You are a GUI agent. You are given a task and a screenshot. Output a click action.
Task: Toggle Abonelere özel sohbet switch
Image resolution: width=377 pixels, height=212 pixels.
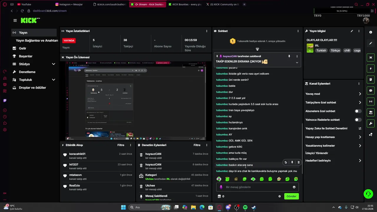[x=358, y=111]
